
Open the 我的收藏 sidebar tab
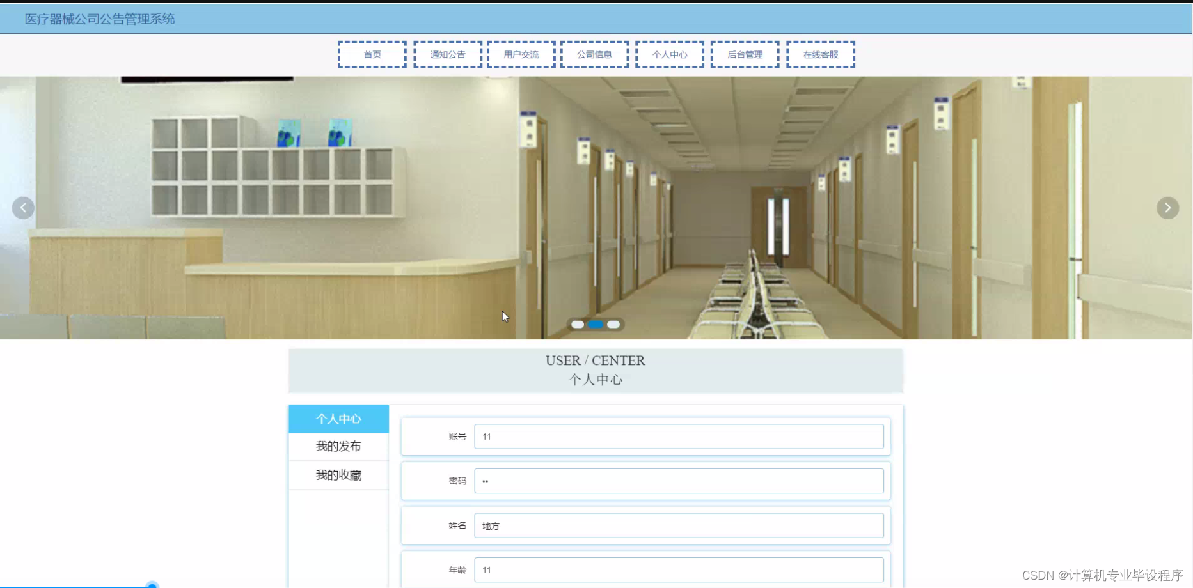pyautogui.click(x=339, y=476)
